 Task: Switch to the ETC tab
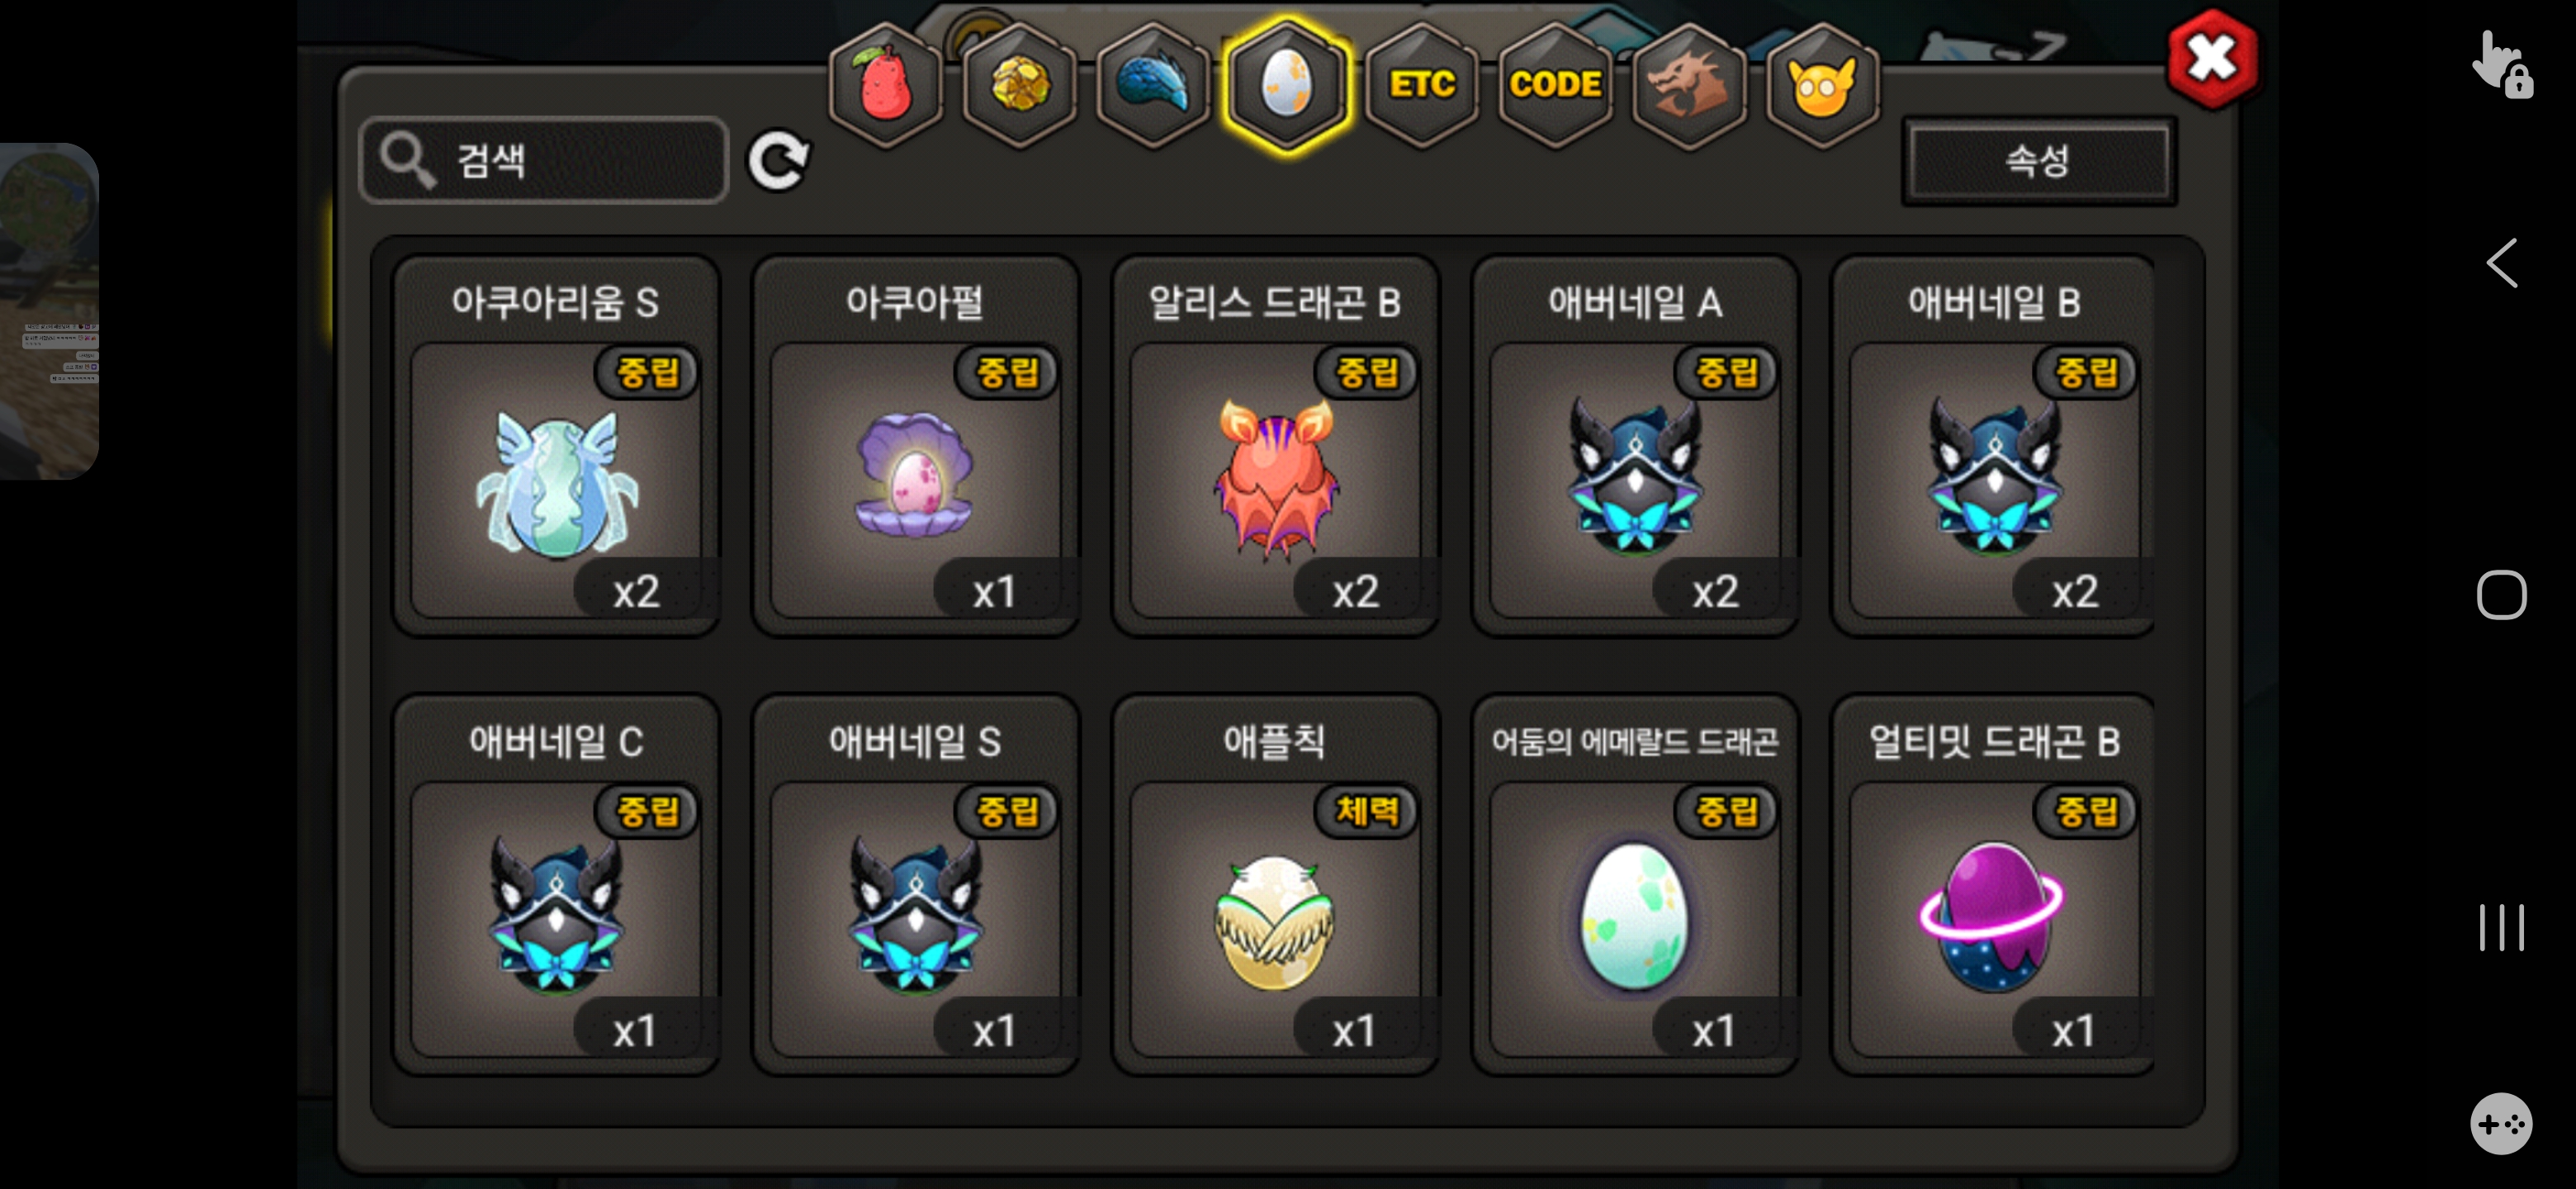[1421, 85]
